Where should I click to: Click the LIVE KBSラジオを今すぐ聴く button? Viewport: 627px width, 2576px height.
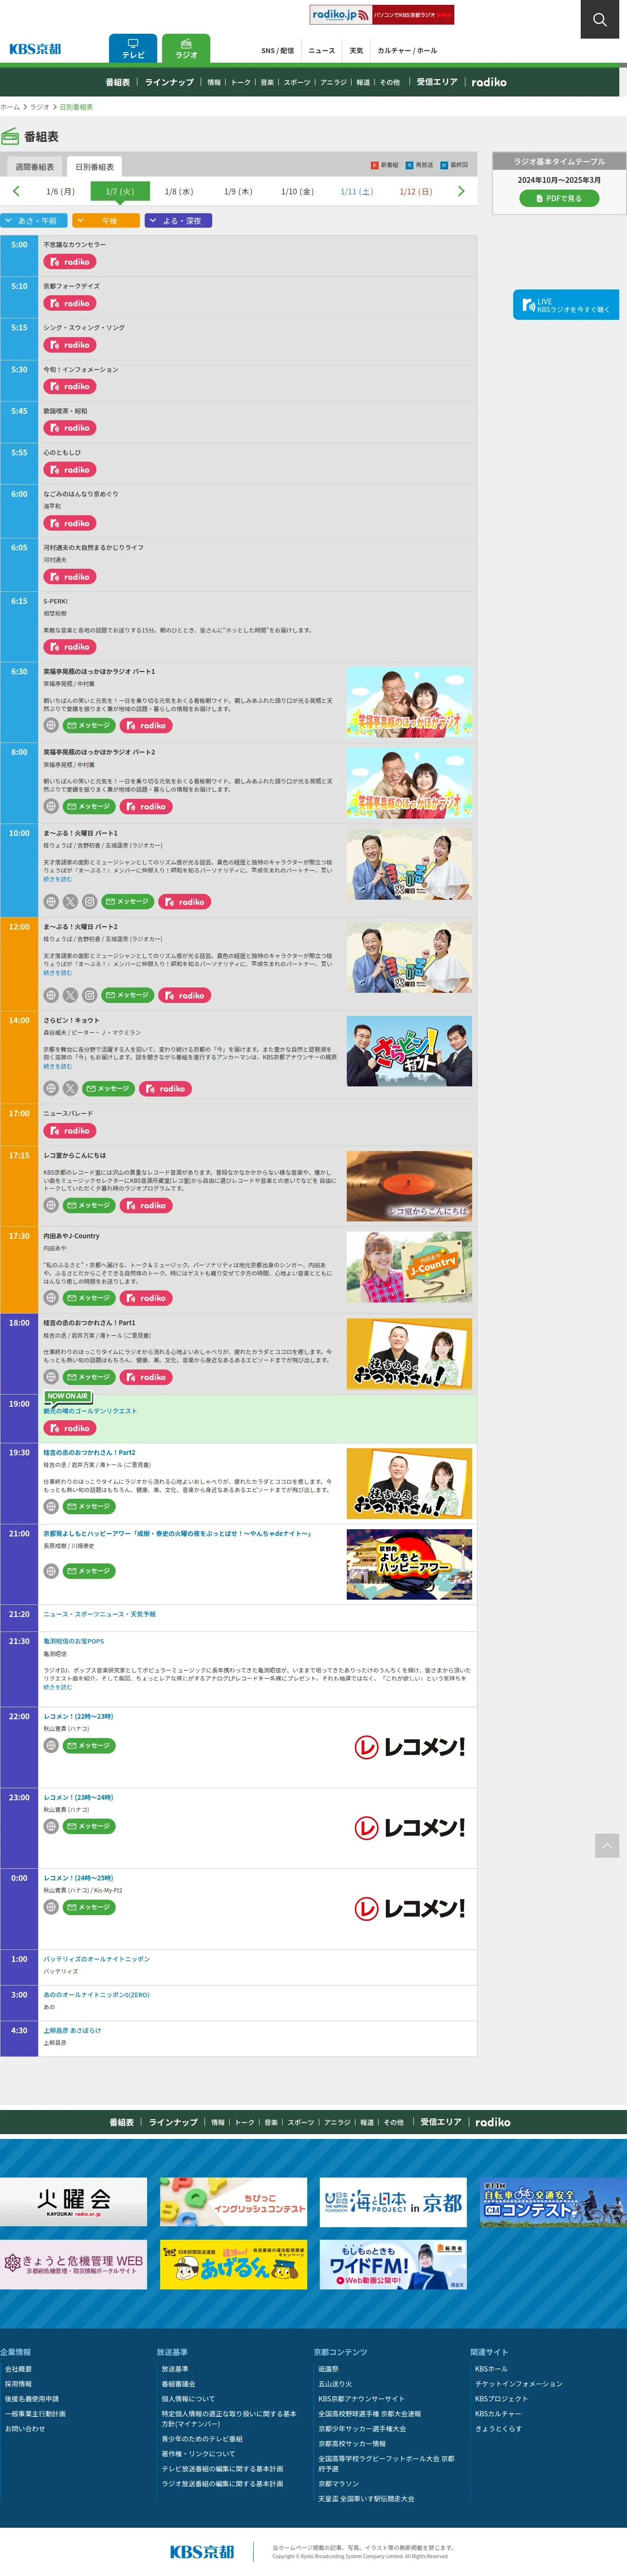point(566,305)
